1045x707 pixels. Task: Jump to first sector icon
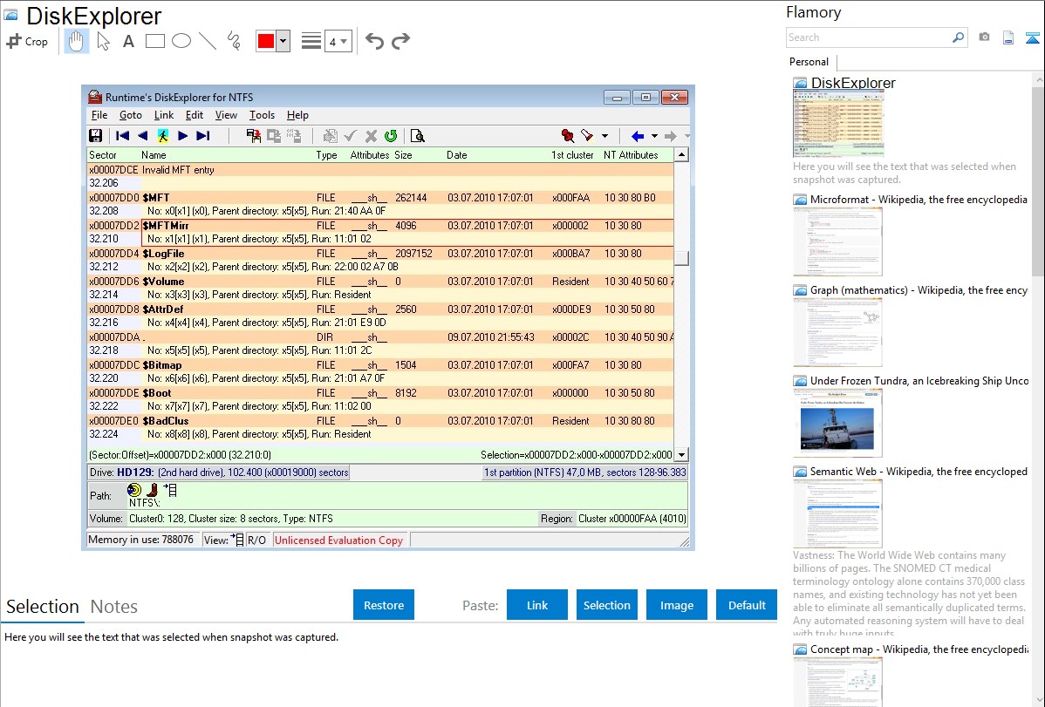pyautogui.click(x=123, y=136)
